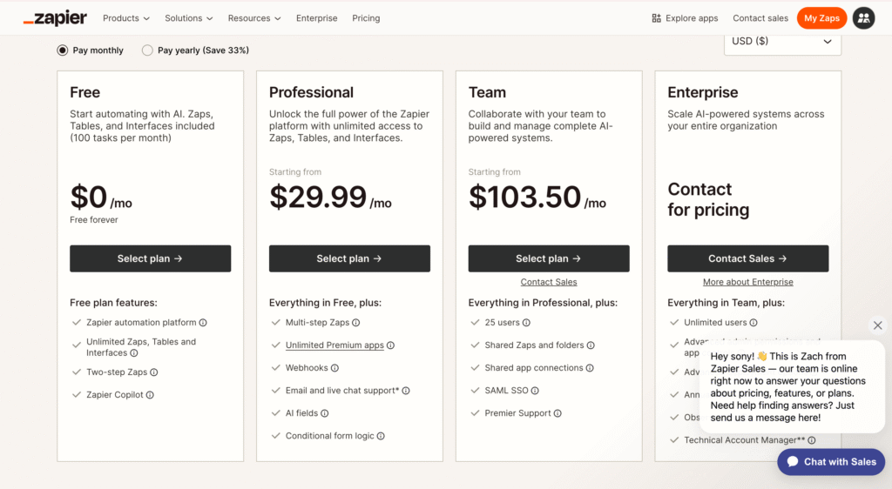This screenshot has height=489, width=892.
Task: Go to the Enterprise nav item
Action: (316, 18)
